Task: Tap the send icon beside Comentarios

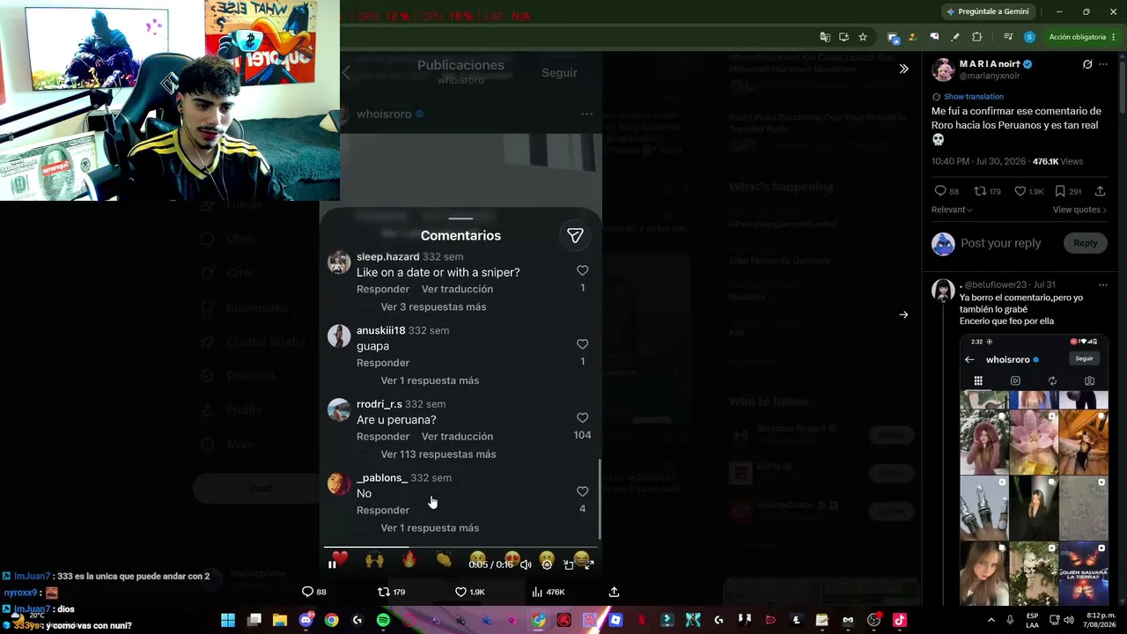Action: click(575, 235)
